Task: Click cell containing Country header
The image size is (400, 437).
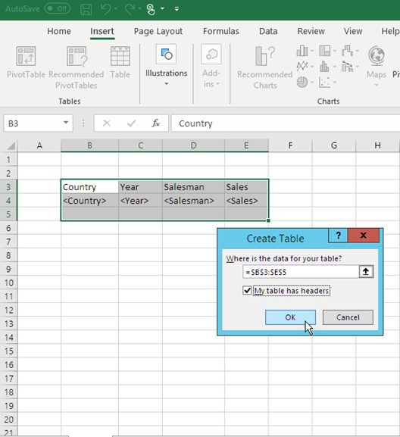Action: point(89,187)
